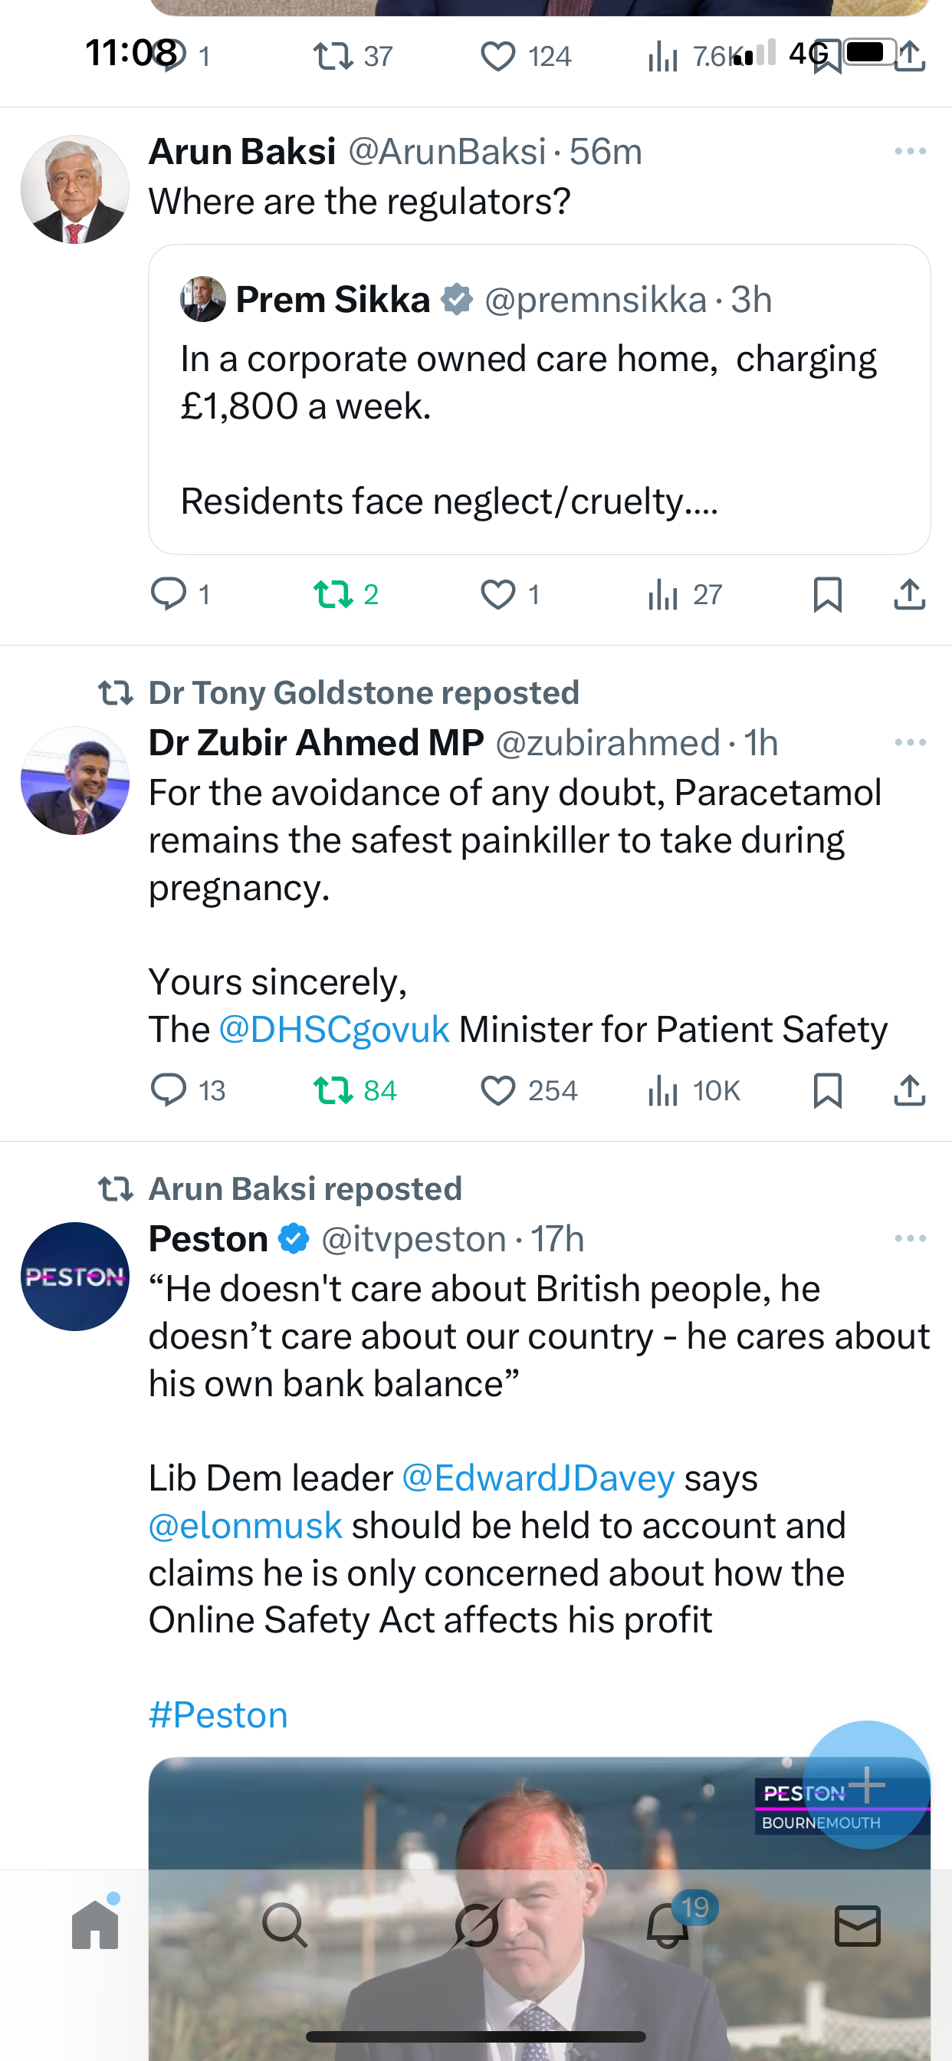Like Arun Baksi's regulators post
Image resolution: width=952 pixels, height=2061 pixels.
497,594
